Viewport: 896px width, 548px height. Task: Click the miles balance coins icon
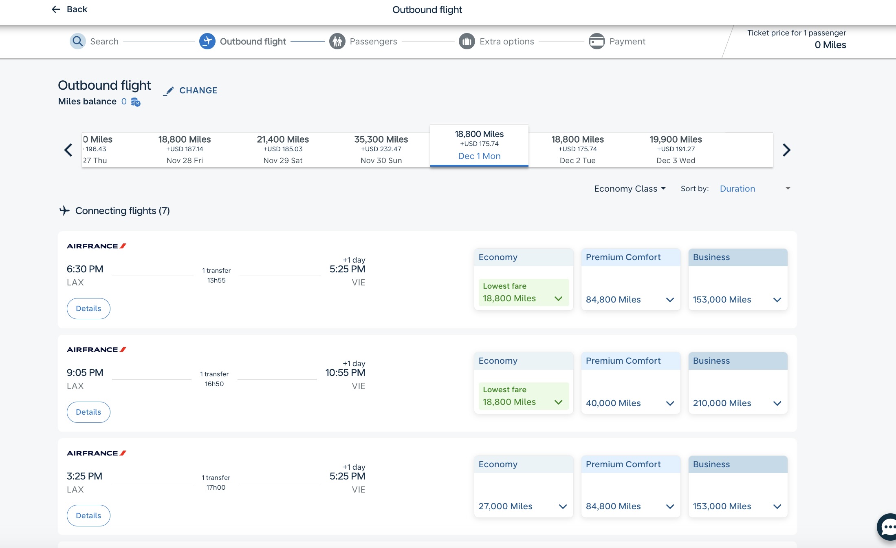pyautogui.click(x=136, y=102)
